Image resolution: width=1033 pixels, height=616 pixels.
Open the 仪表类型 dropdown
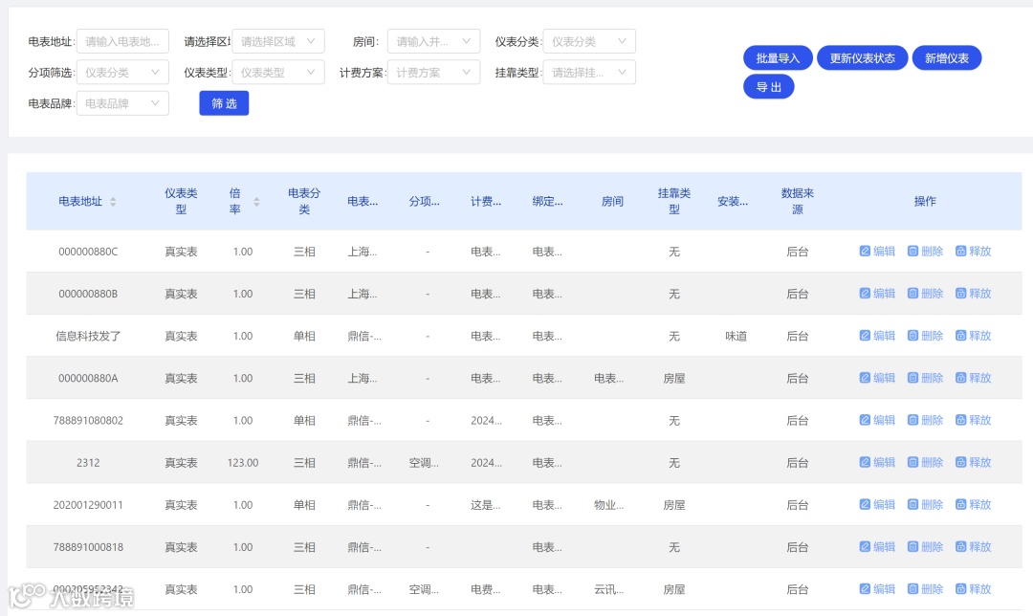[278, 73]
